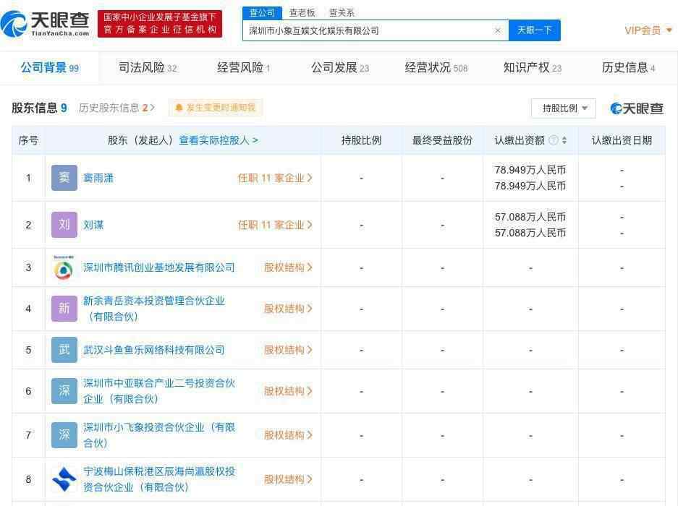Open 股权结构 for 宁波梅山保税港区辰海尚瀛
The width and height of the screenshot is (678, 506).
[288, 479]
